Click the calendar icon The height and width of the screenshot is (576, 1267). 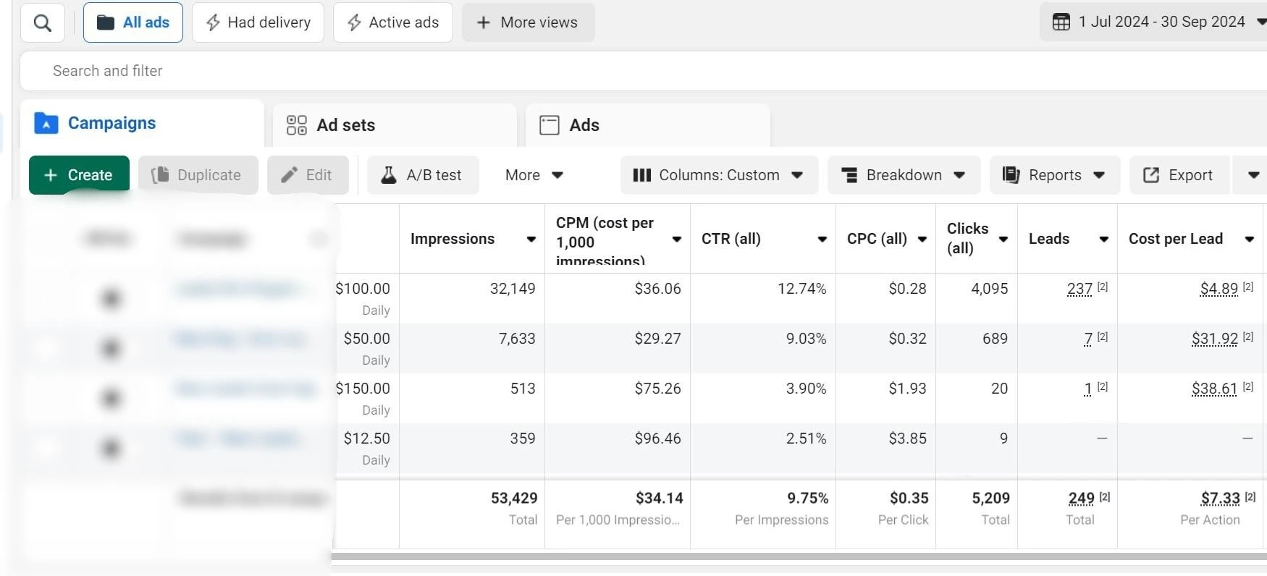[1061, 22]
